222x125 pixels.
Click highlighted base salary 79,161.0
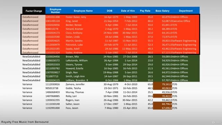tap(163, 84)
